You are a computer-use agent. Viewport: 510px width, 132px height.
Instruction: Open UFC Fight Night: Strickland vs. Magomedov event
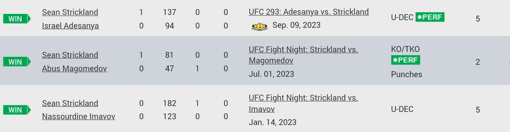point(303,55)
